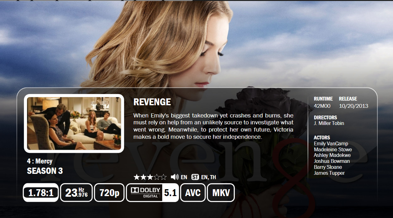
Task: Click the ST subtitle icon
Action: click(195, 177)
